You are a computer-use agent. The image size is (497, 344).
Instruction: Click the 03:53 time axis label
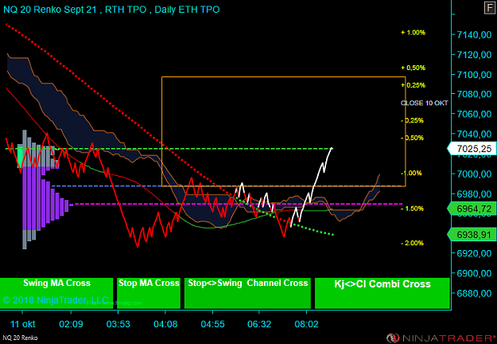(118, 324)
